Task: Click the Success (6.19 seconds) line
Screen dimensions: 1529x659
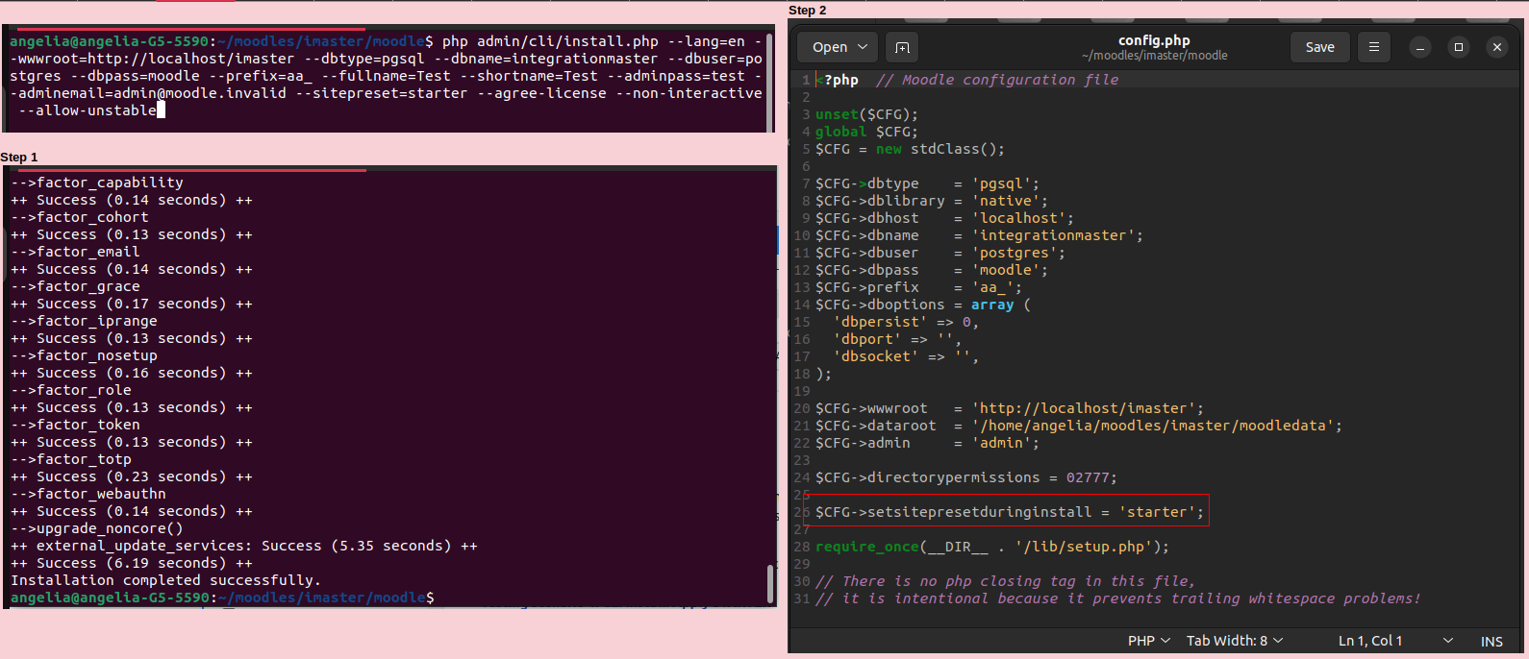Action: click(132, 563)
